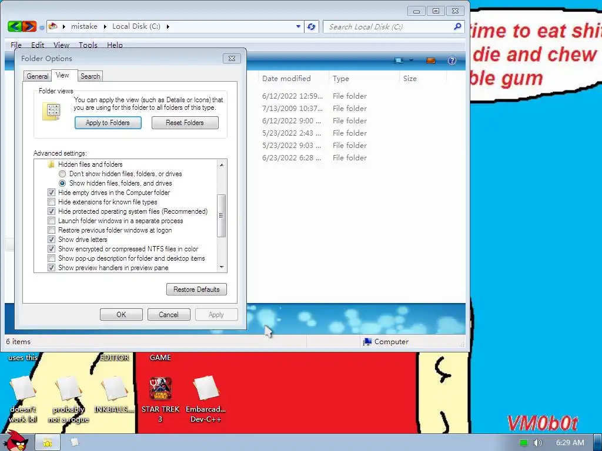Sort by the Date modified column header
602x451 pixels.
point(294,78)
